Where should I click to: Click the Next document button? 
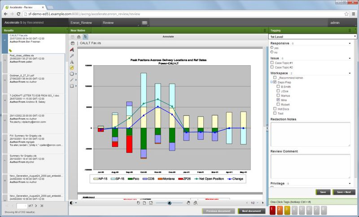click(251, 211)
